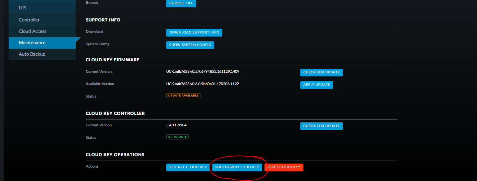Viewport: 477px width, 181px height.
Task: Click the Cloud Key Firmware heading
Action: (113, 60)
